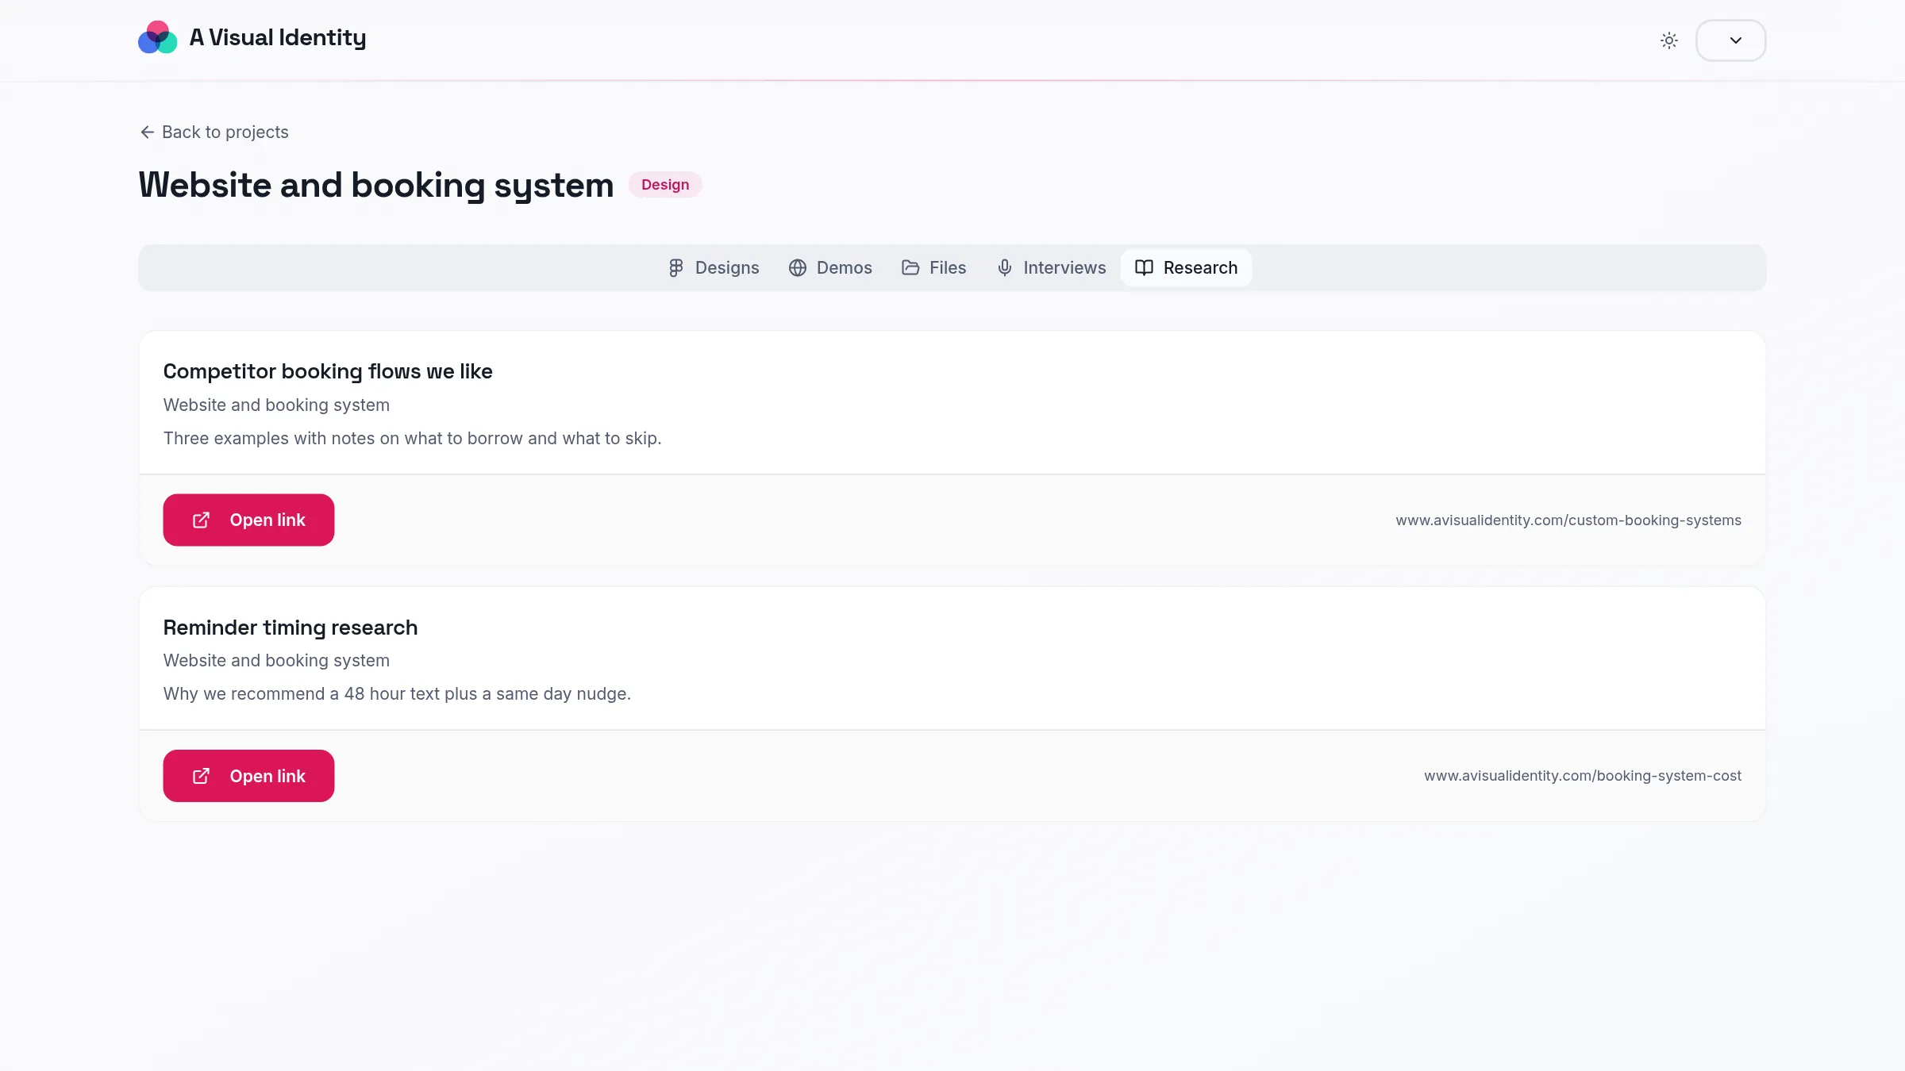
Task: Click the back arrow icon
Action: (147, 132)
